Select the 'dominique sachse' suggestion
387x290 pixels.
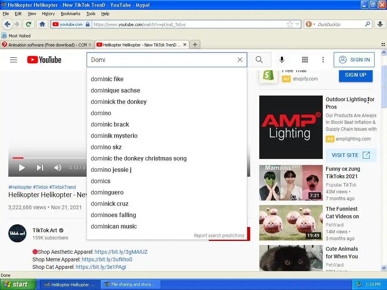point(167,91)
